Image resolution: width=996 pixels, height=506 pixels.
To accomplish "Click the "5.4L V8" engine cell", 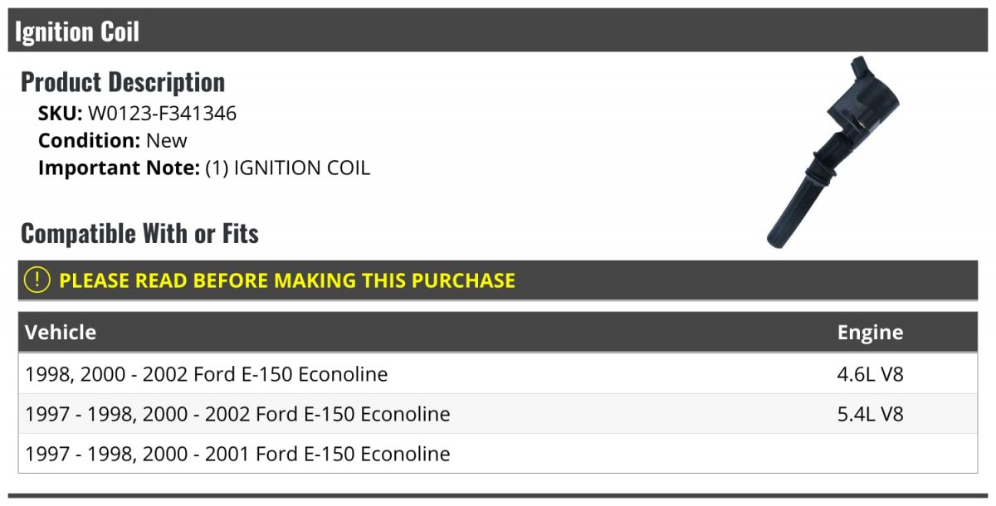I will point(870,414).
